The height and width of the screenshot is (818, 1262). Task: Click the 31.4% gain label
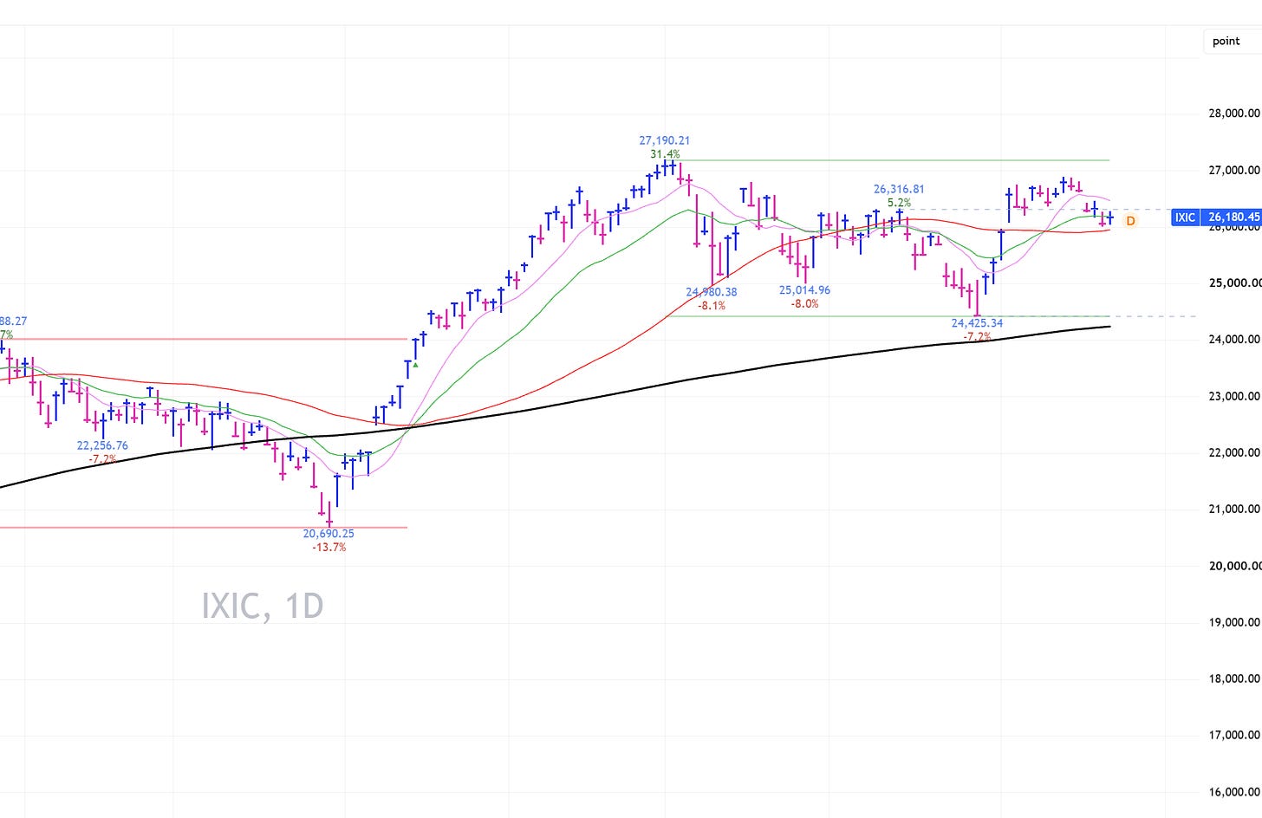click(666, 154)
